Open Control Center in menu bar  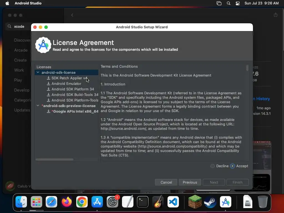click(238, 3)
